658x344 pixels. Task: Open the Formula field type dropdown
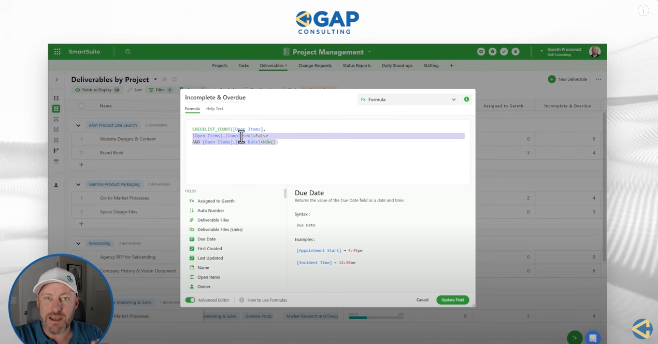408,99
